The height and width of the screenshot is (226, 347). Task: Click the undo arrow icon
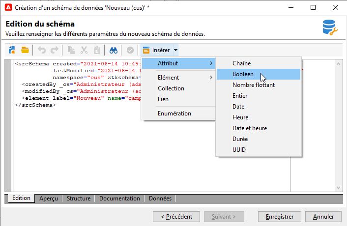(x=42, y=50)
